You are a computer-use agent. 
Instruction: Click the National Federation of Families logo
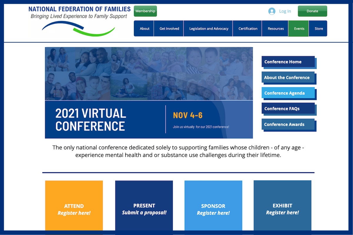point(79,21)
